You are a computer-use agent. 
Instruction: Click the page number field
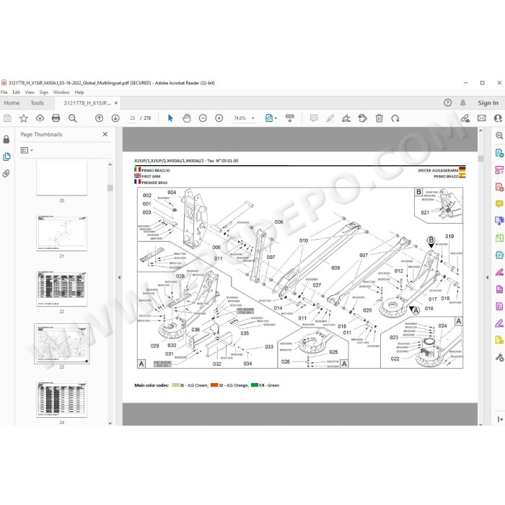[132, 118]
